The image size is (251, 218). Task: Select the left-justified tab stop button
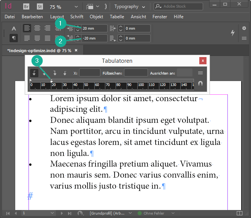[x=34, y=73]
